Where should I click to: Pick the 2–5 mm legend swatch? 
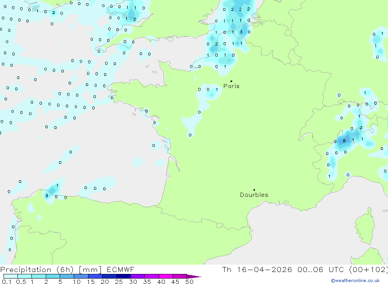coord(53,276)
